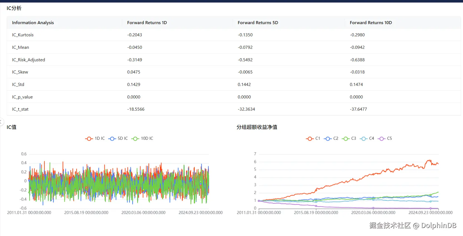Select the -0.3149 risk adjusted value
This screenshot has width=463, height=236.
(134, 60)
